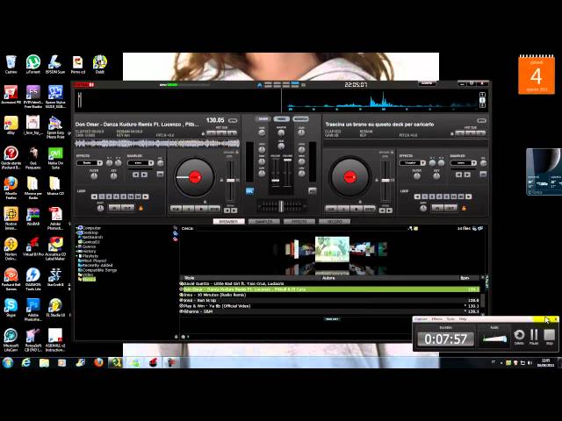This screenshot has width=562, height=421.
Task: Expand the Genres tree node
Action: pyautogui.click(x=77, y=246)
